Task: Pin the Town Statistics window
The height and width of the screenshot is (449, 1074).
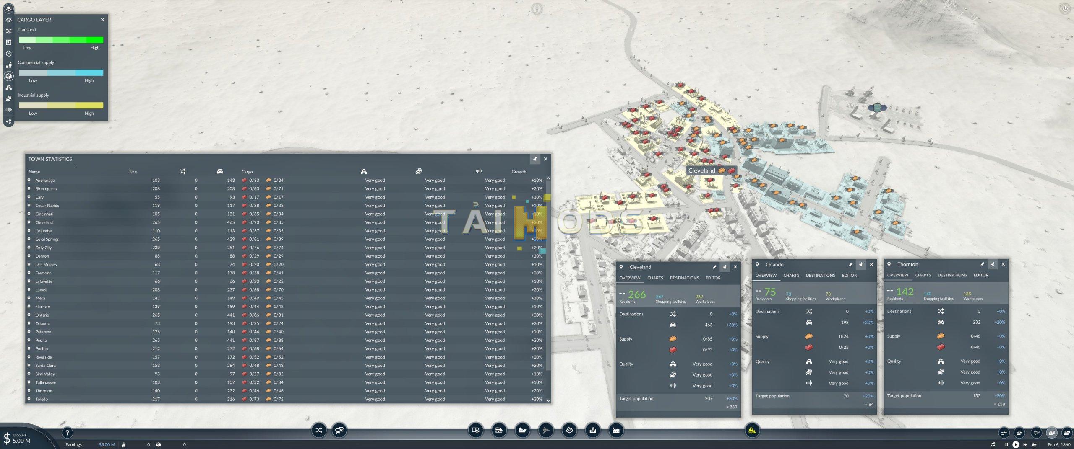Action: 535,159
